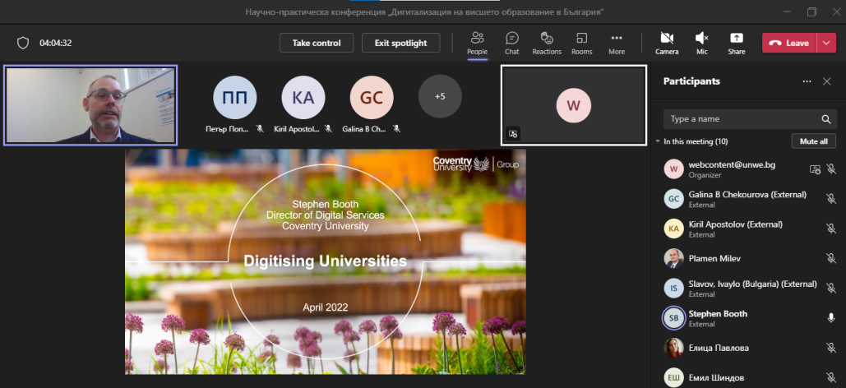Open the Reactions menu

547,44
